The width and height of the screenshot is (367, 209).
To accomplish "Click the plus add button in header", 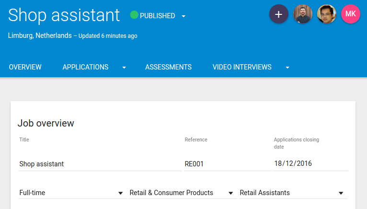I will 279,14.
